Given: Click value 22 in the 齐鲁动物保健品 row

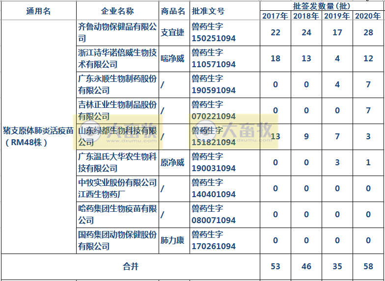Looking at the screenshot, I should [275, 32].
